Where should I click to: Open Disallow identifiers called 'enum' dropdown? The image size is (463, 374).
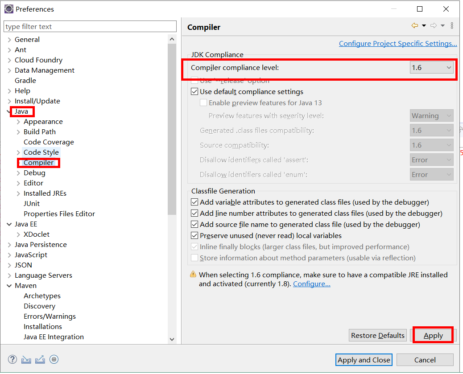click(431, 175)
